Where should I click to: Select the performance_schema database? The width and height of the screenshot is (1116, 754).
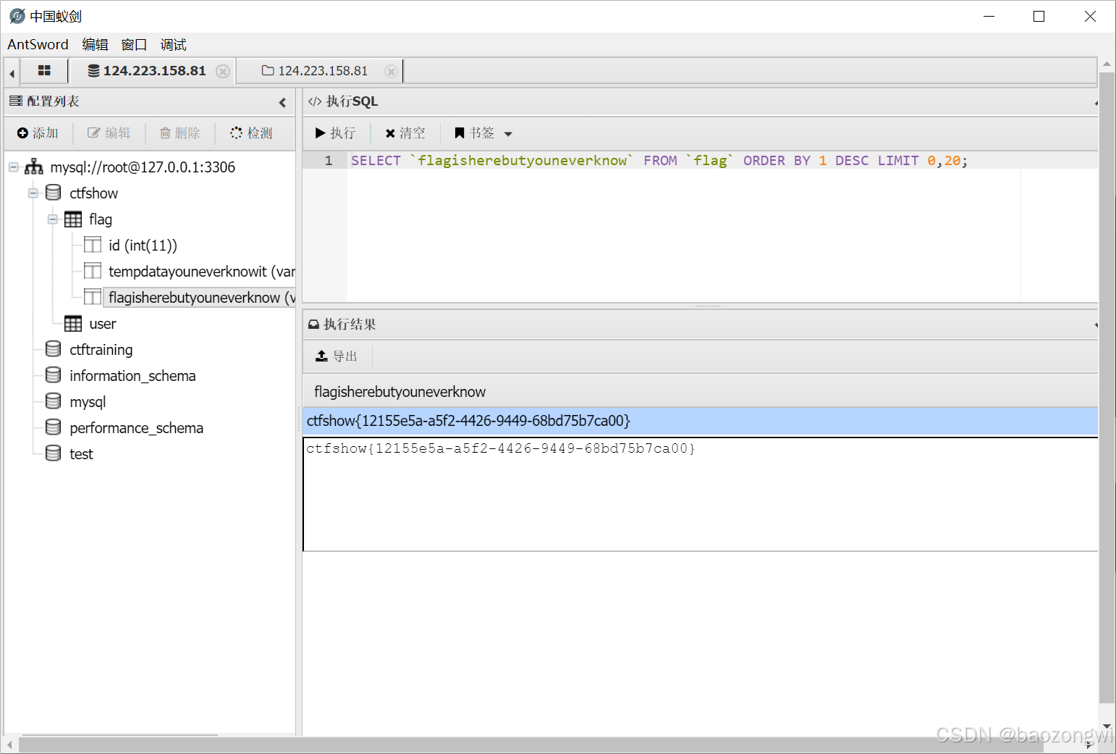(x=136, y=427)
